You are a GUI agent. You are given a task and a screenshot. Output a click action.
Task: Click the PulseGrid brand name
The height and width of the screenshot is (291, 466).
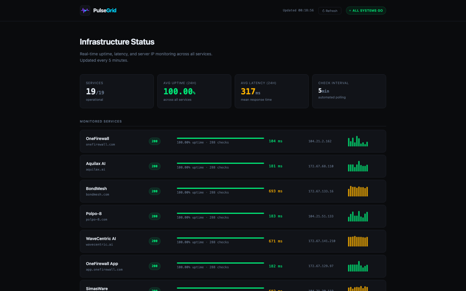(105, 10)
